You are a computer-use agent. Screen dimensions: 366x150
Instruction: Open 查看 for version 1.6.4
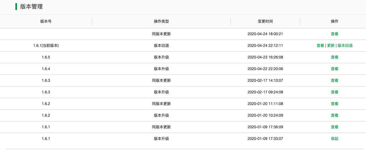[x=335, y=69]
